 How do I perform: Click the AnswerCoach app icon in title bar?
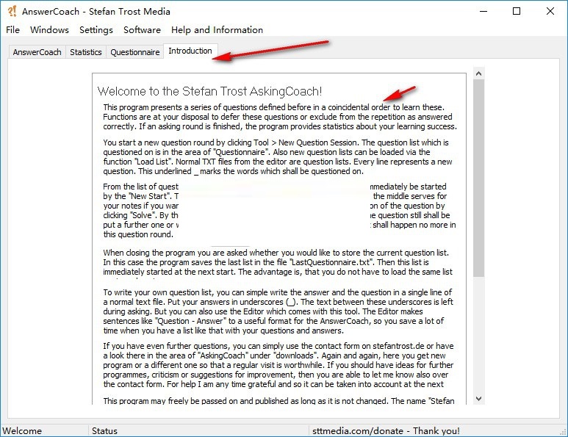12,11
